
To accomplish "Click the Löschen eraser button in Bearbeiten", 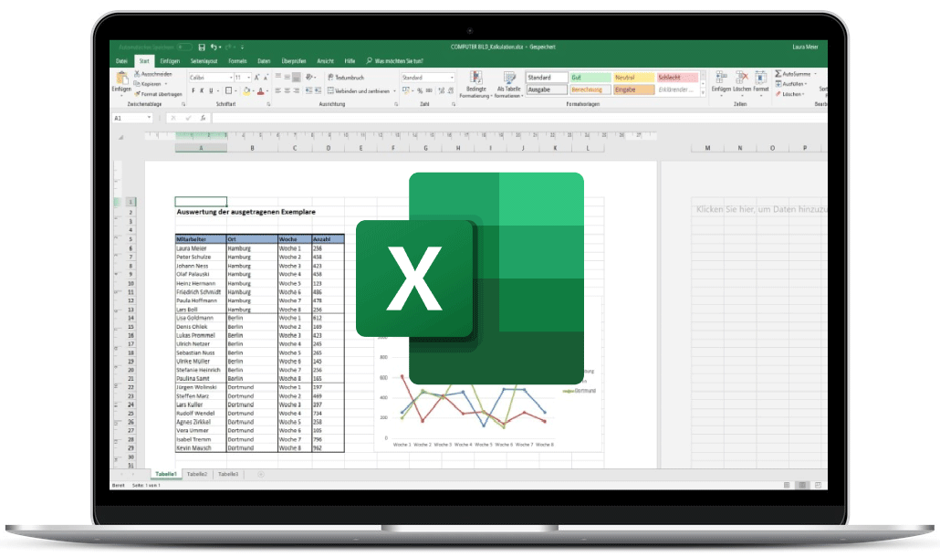I will pos(791,94).
